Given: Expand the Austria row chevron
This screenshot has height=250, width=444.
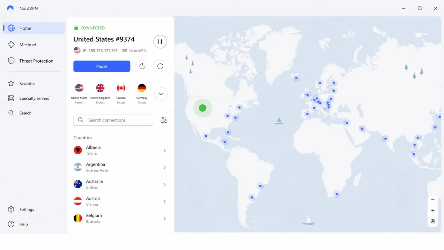Looking at the screenshot, I should [x=165, y=201].
